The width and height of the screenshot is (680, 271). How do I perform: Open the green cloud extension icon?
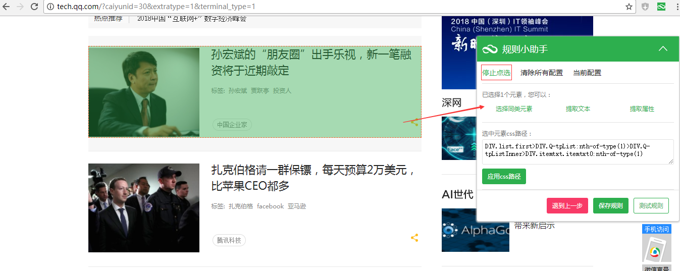(661, 7)
